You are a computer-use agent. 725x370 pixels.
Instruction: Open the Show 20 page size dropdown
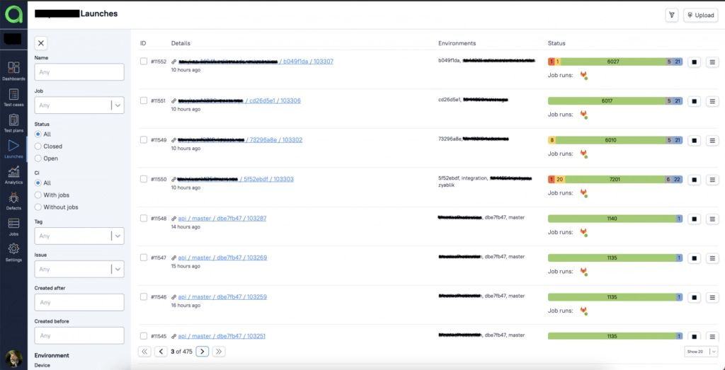701,351
